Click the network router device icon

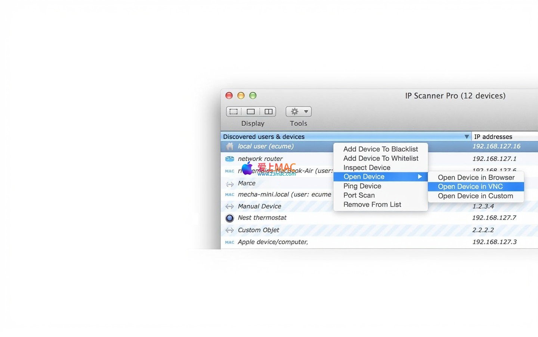coord(229,159)
